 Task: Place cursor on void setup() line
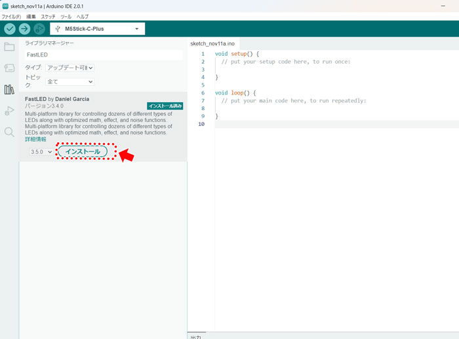coord(237,54)
